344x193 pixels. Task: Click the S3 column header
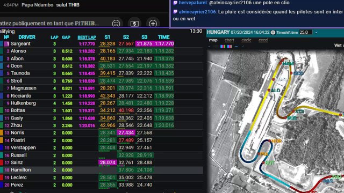tap(145, 37)
